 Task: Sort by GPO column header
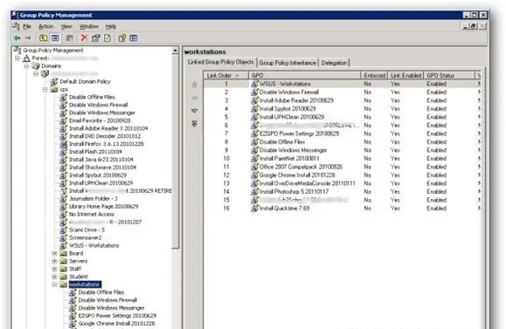coord(304,75)
